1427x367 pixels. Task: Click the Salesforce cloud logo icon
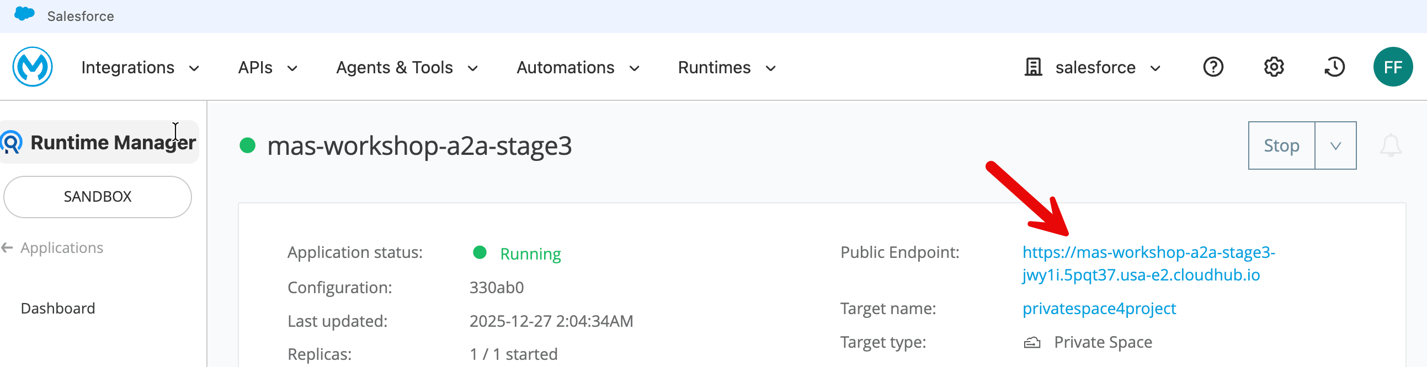[24, 14]
